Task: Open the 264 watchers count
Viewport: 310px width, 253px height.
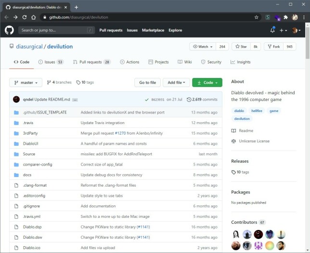Action: coord(222,47)
